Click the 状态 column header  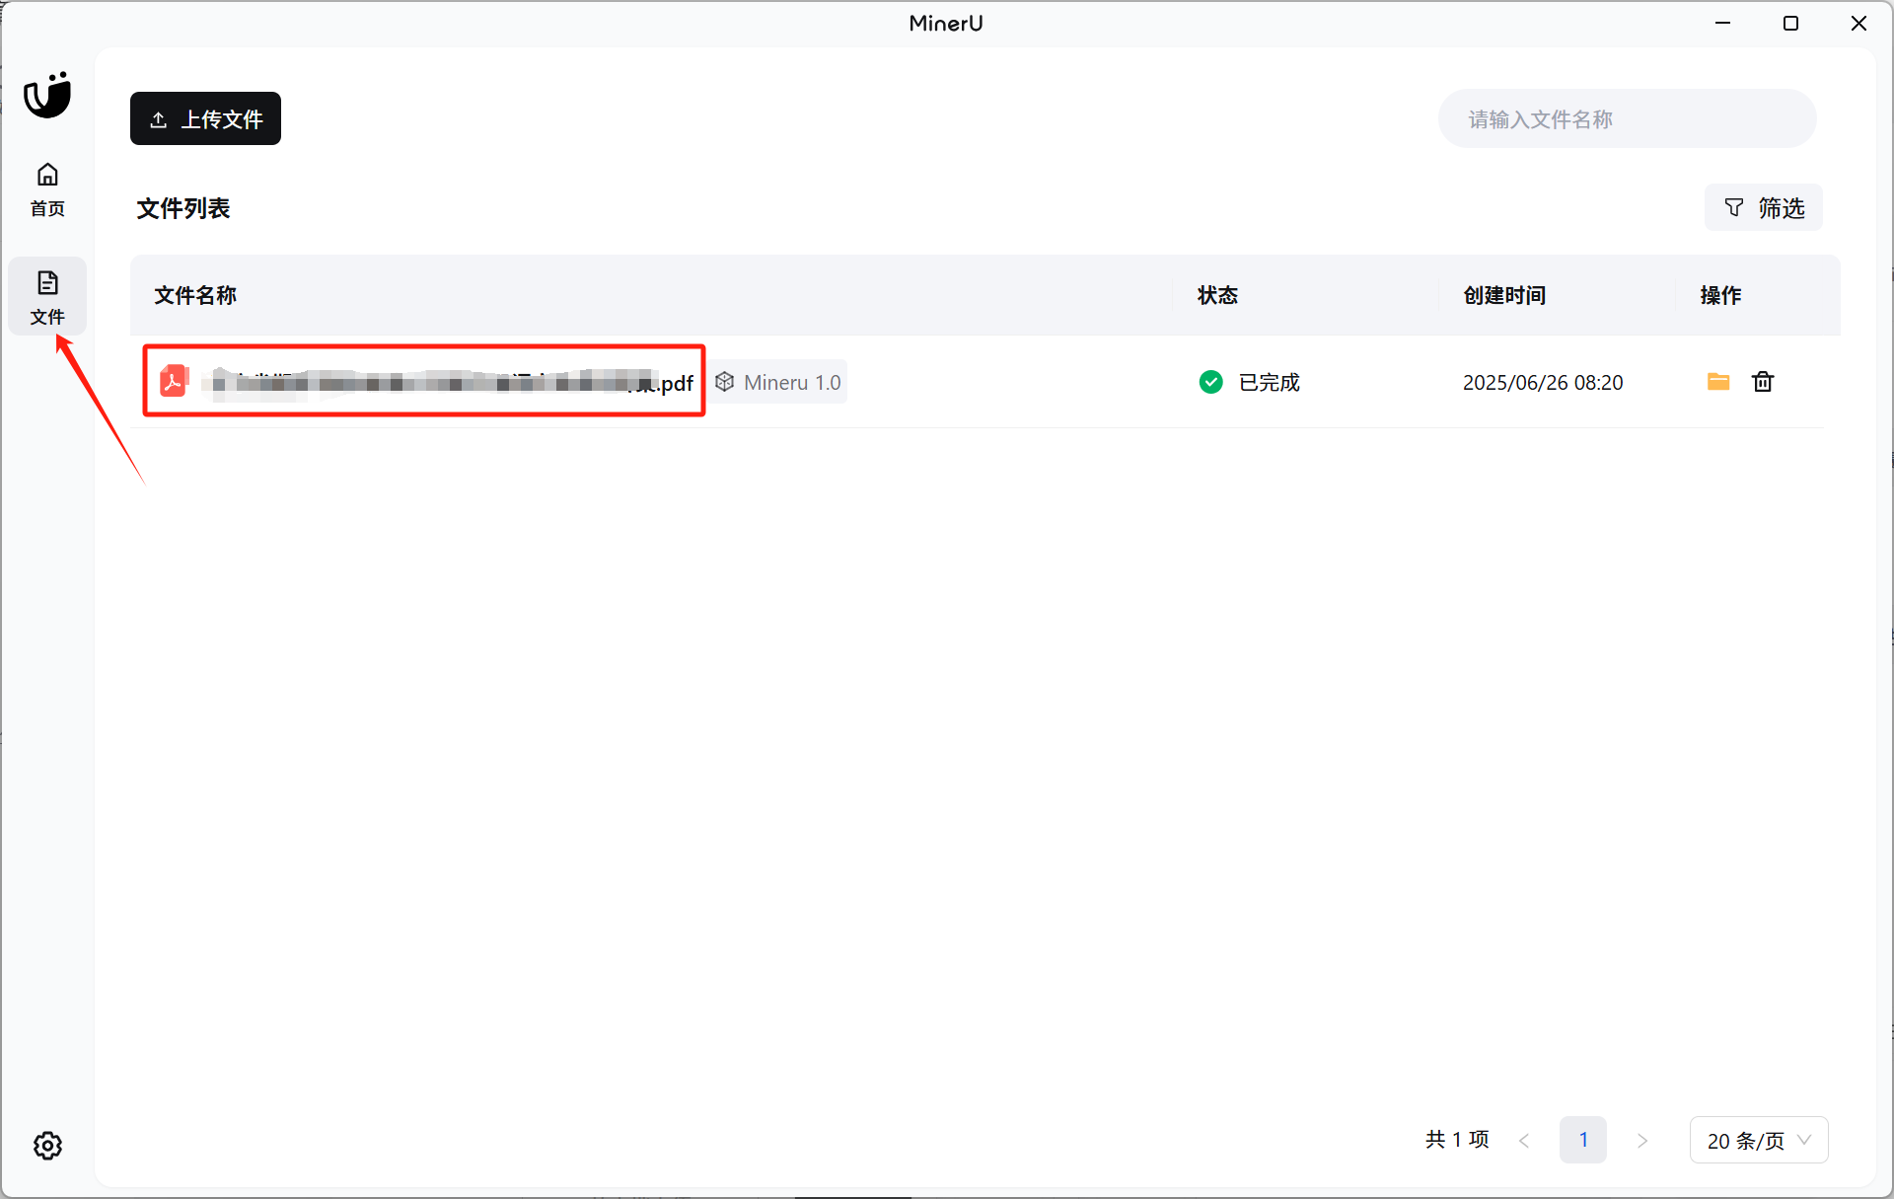tap(1217, 295)
